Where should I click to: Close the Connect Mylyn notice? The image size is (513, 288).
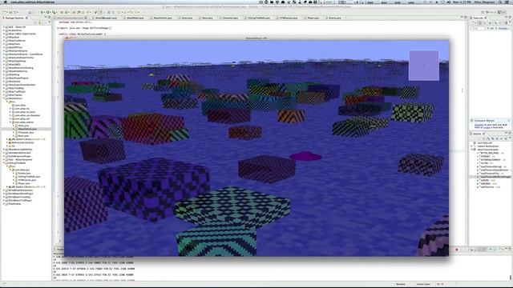pyautogui.click(x=509, y=121)
